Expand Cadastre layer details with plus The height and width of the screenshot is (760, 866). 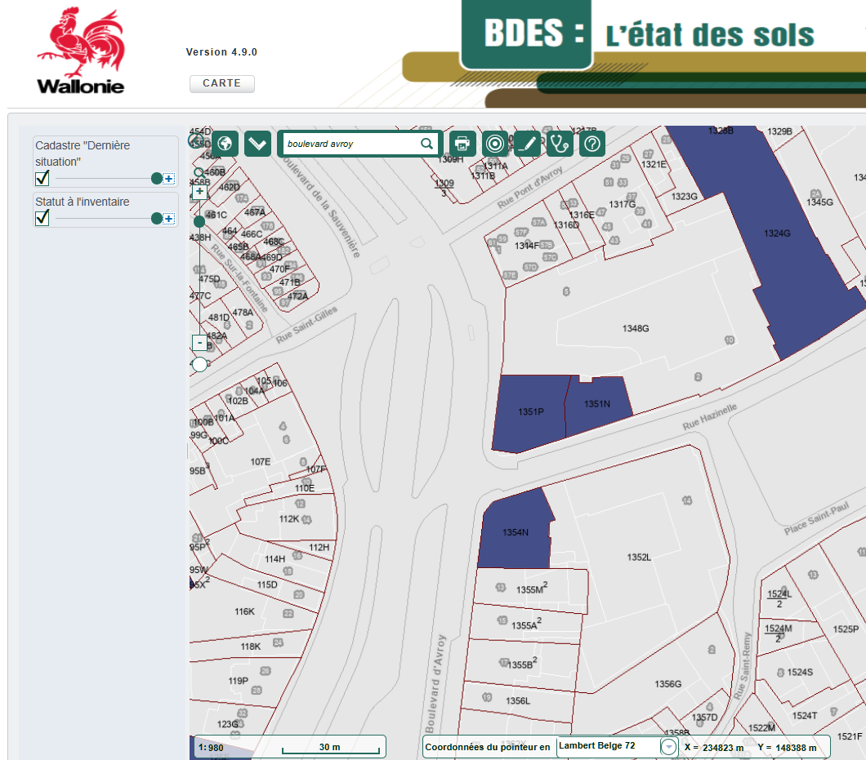[x=168, y=179]
